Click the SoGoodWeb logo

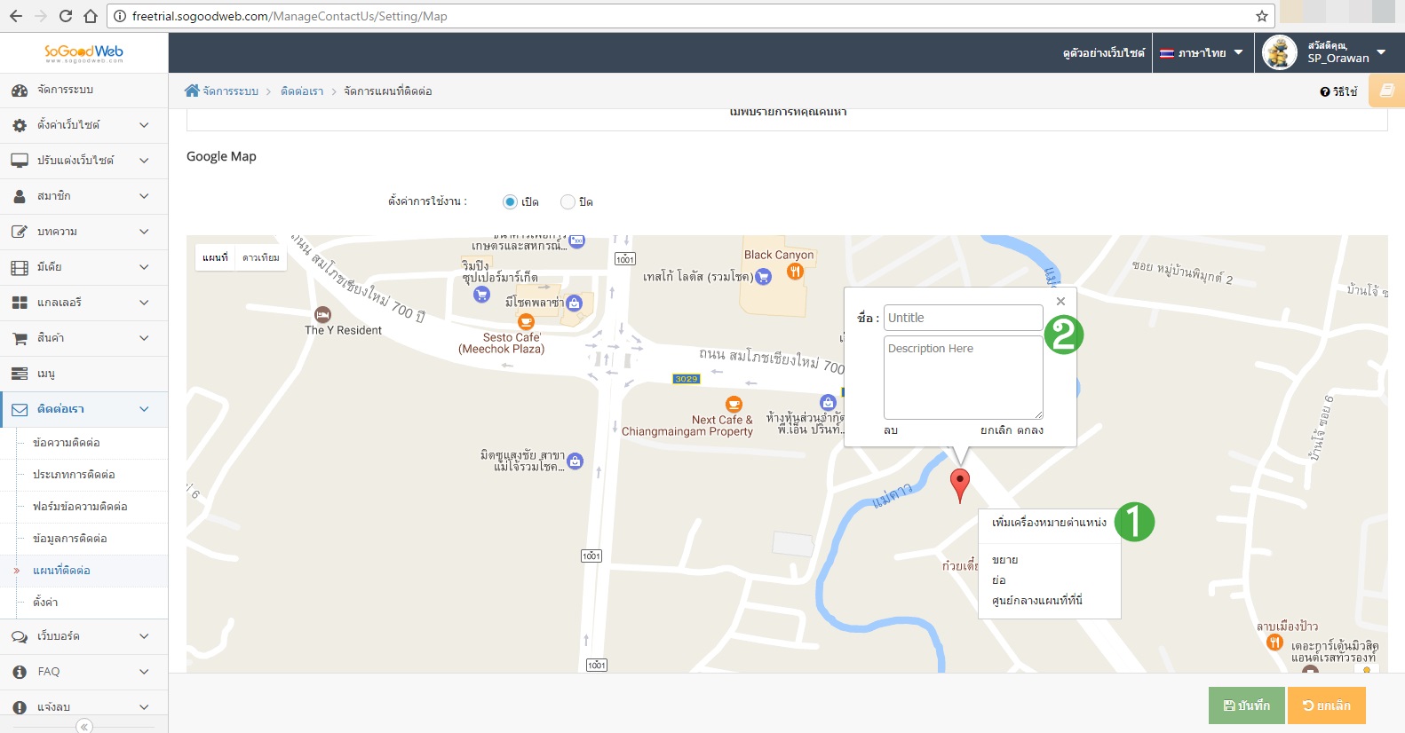click(83, 53)
